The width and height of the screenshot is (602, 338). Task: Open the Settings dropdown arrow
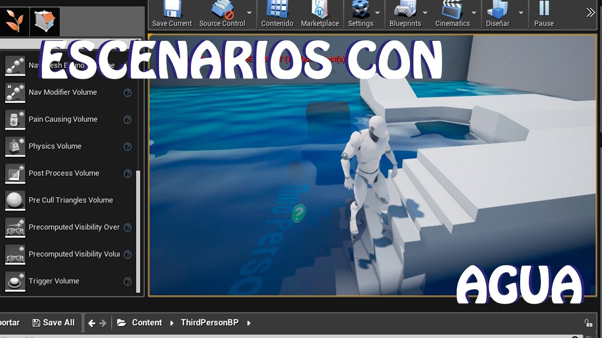377,13
